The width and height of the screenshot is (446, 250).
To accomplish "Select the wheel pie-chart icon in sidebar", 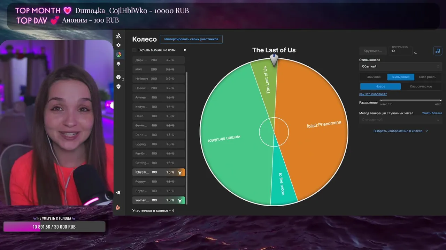I will tap(118, 55).
